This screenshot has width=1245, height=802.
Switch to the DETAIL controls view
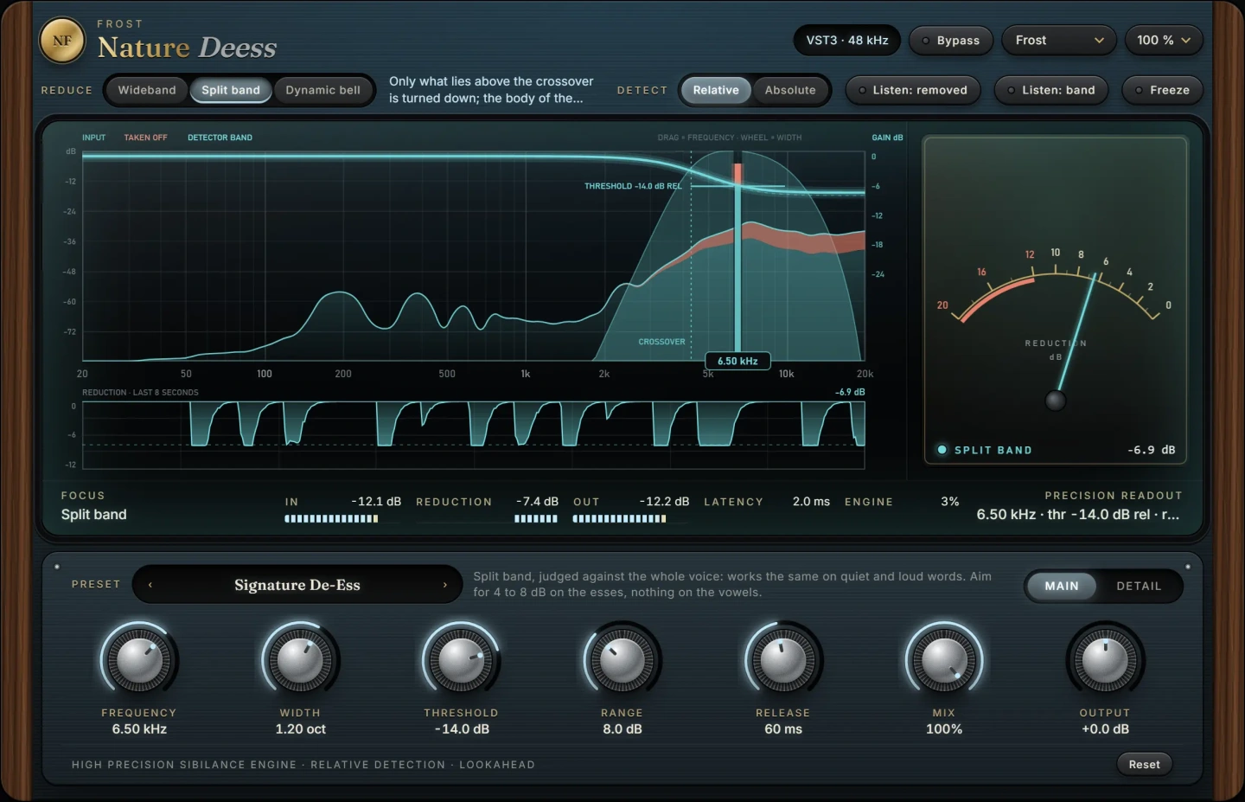point(1139,586)
